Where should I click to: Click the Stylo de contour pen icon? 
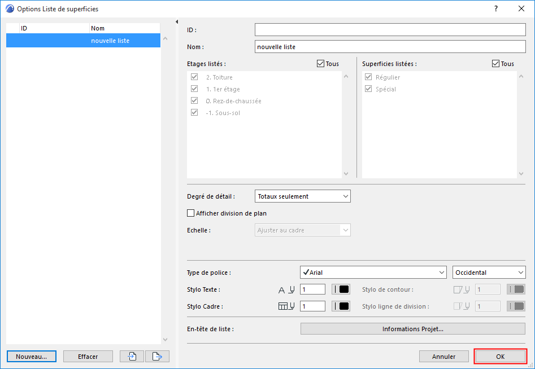462,289
